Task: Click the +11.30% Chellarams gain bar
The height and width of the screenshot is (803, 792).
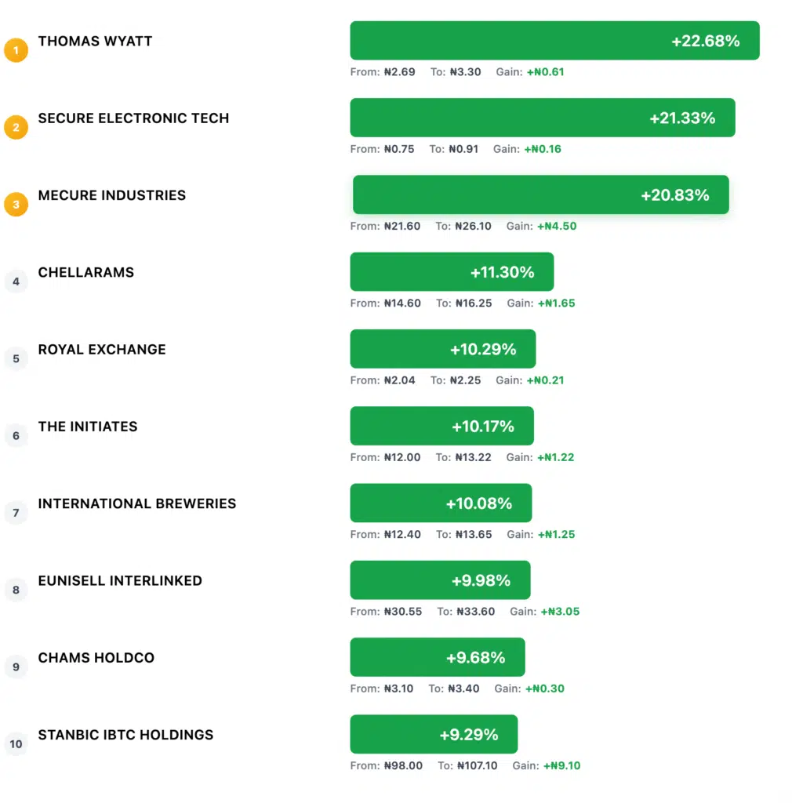Action: click(x=452, y=272)
